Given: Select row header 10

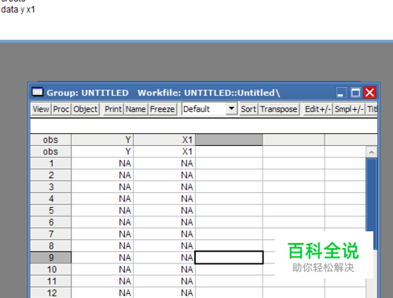Looking at the screenshot, I should point(50,269).
